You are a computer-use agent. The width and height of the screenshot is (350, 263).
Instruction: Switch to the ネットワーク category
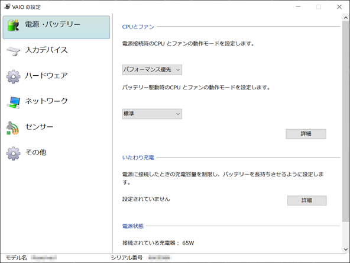click(56, 101)
